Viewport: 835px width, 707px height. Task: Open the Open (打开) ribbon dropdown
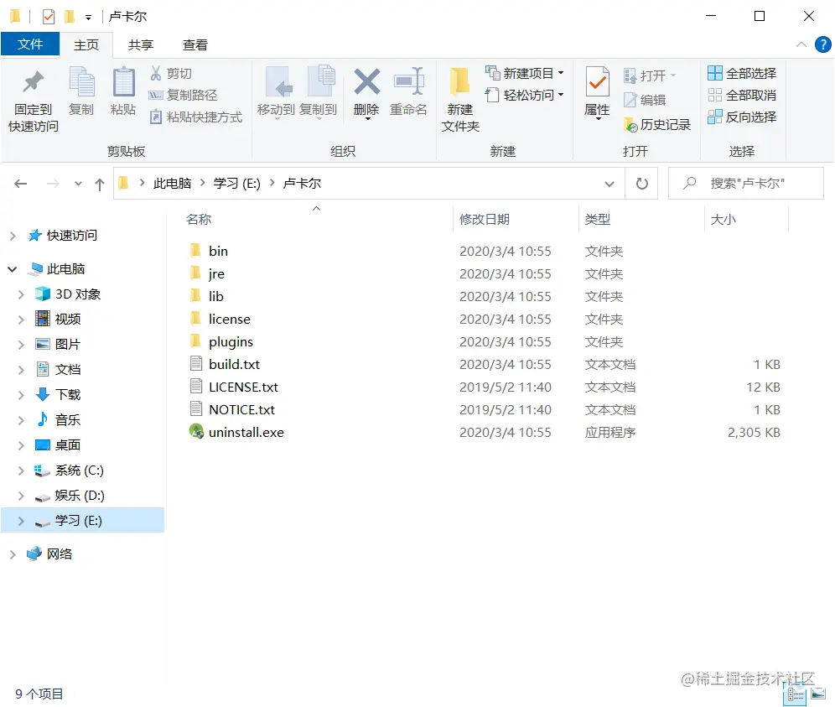point(651,75)
